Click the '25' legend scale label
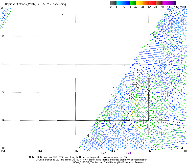 point(143,7)
